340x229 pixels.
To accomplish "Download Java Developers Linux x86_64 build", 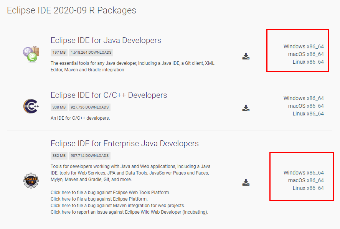I will click(315, 62).
